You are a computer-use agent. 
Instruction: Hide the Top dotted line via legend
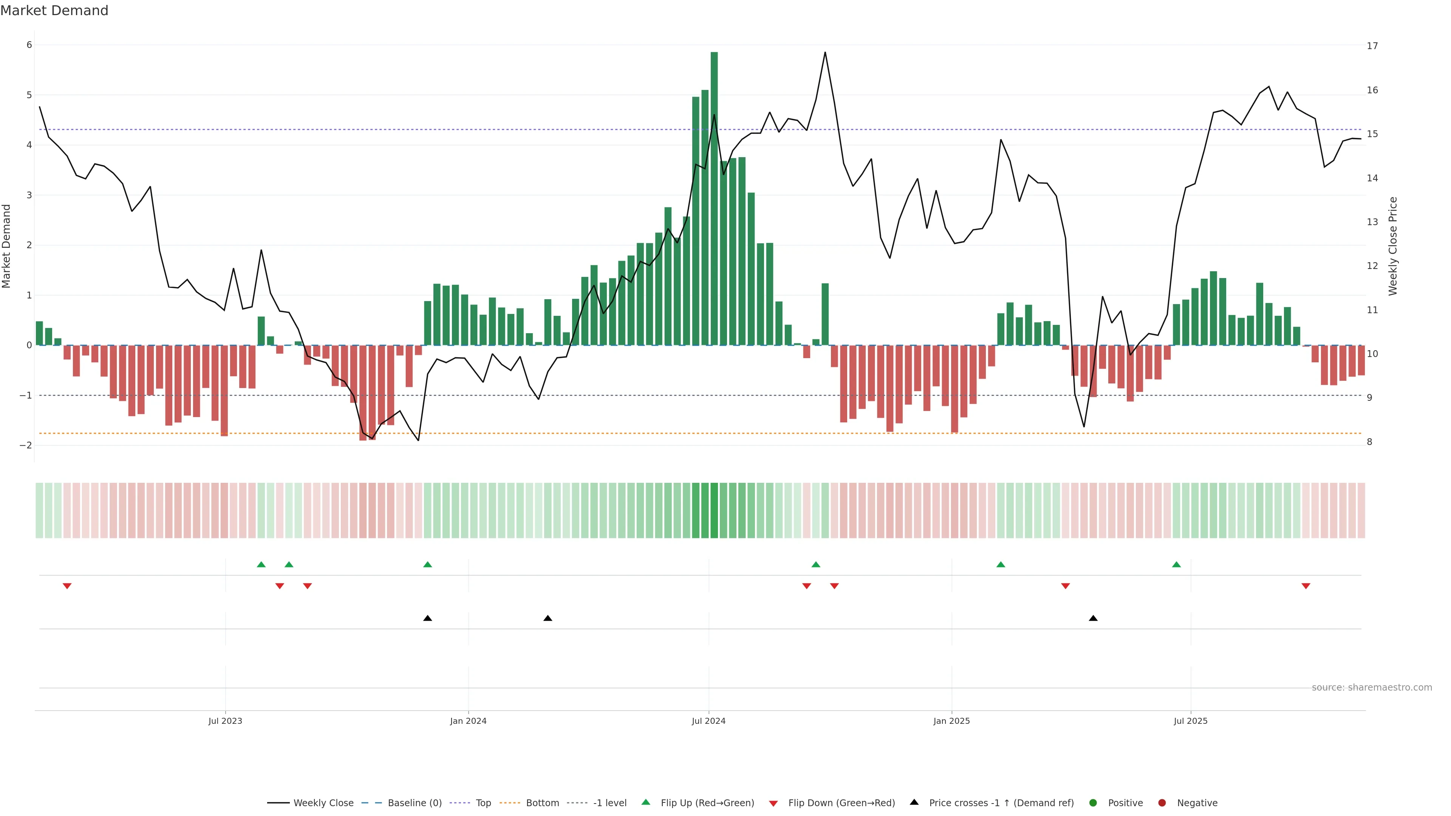pyautogui.click(x=483, y=802)
